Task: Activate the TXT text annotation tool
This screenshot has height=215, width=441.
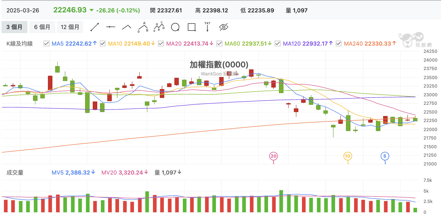Action: tap(207, 27)
